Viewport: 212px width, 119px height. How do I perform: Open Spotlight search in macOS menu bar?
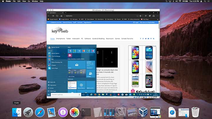pyautogui.click(x=205, y=1)
